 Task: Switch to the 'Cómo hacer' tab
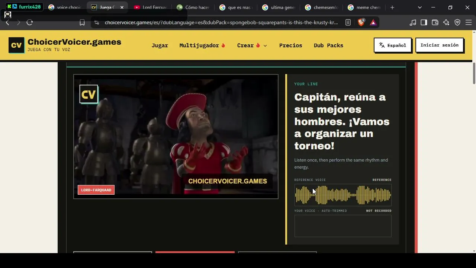tap(193, 7)
